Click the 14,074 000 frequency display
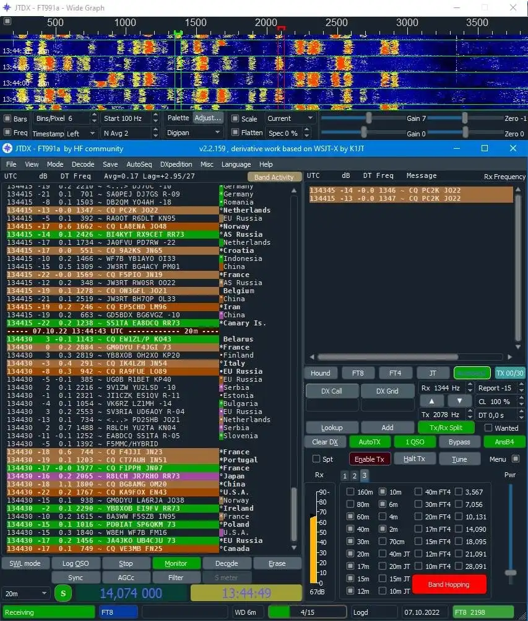Viewport: 528px width, 621px height. tap(131, 593)
